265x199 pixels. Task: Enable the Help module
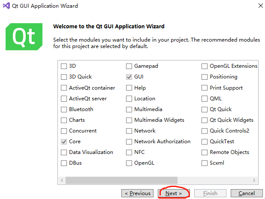pos(129,88)
